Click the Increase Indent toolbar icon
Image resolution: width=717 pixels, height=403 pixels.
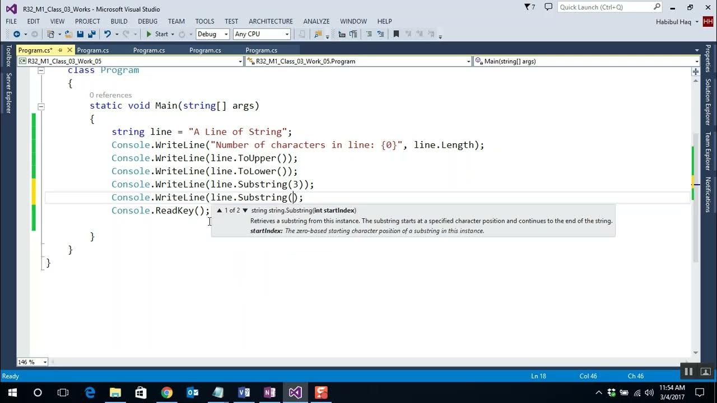pos(353,34)
